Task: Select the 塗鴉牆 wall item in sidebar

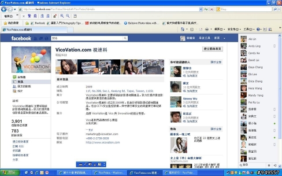Action: (22, 77)
